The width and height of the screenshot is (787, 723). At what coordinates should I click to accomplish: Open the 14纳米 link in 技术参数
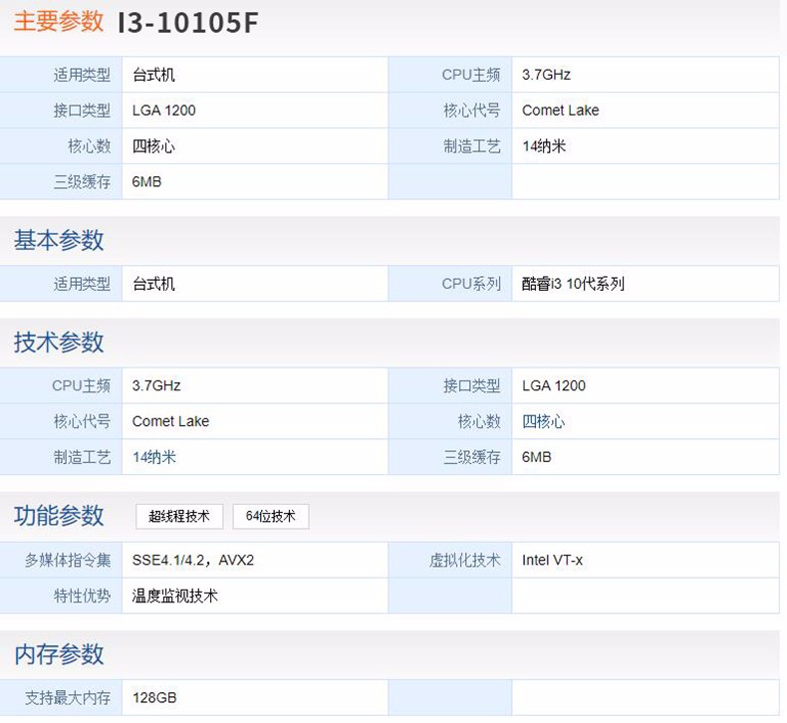coord(154,457)
